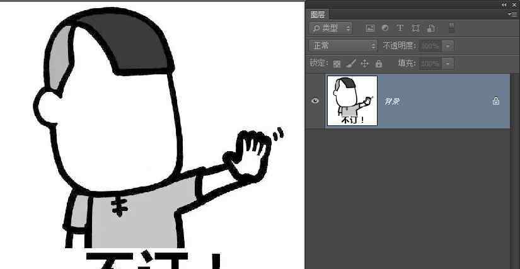
Task: Click the 不透明度 value field
Action: pyautogui.click(x=430, y=46)
